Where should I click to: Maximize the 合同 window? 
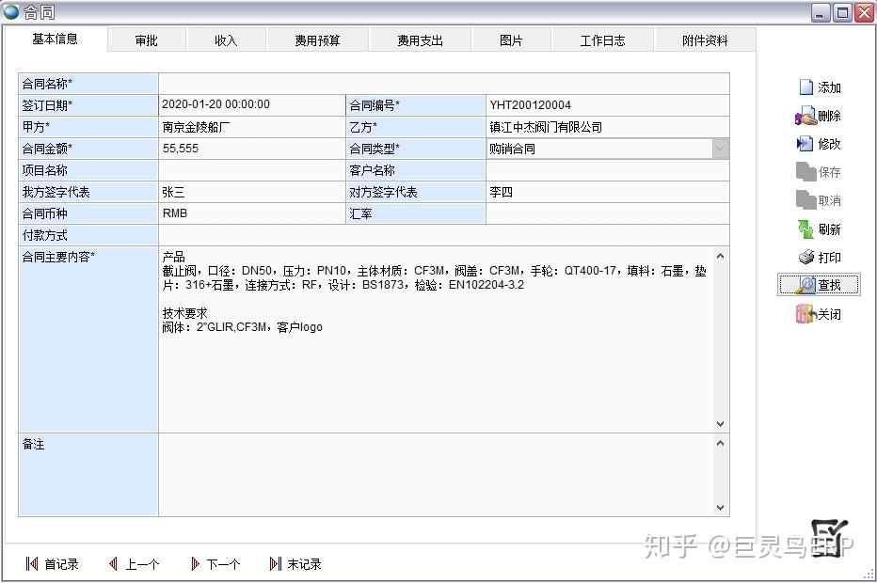coord(842,12)
